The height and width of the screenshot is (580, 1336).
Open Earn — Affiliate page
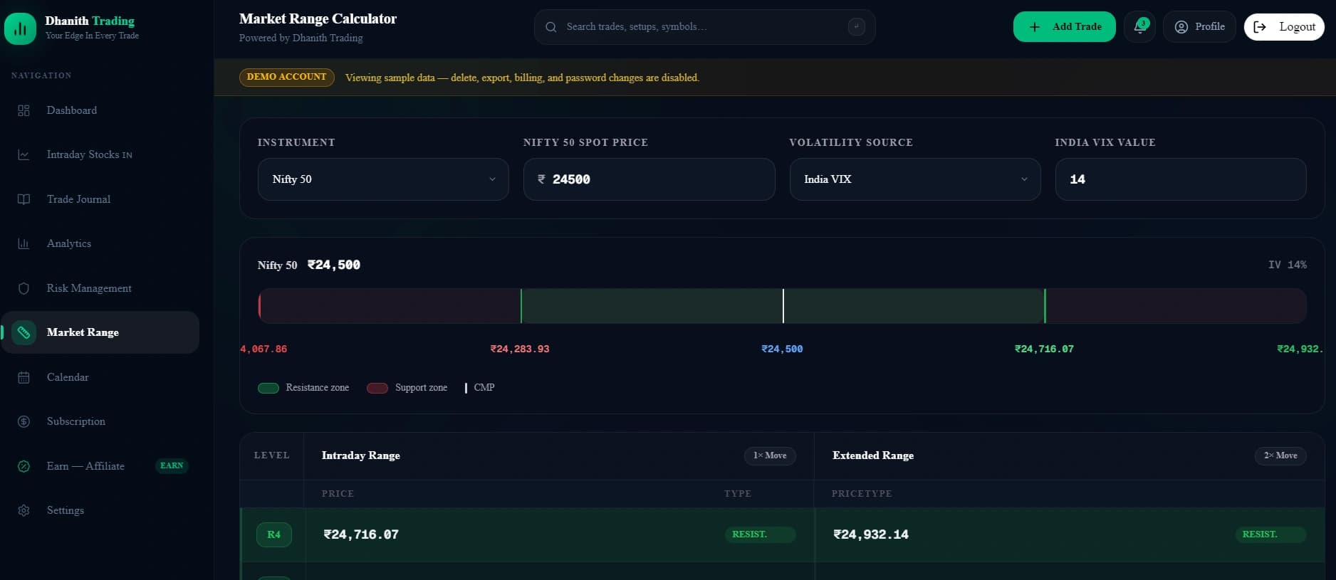100,466
